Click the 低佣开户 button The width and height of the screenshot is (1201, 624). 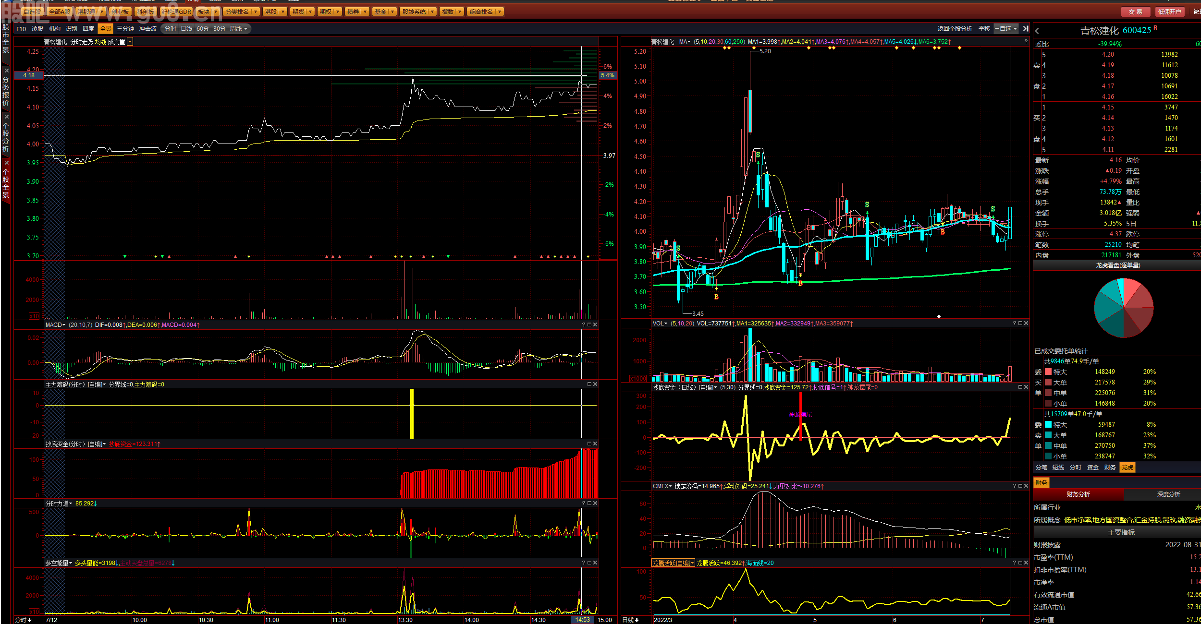[x=1169, y=12]
